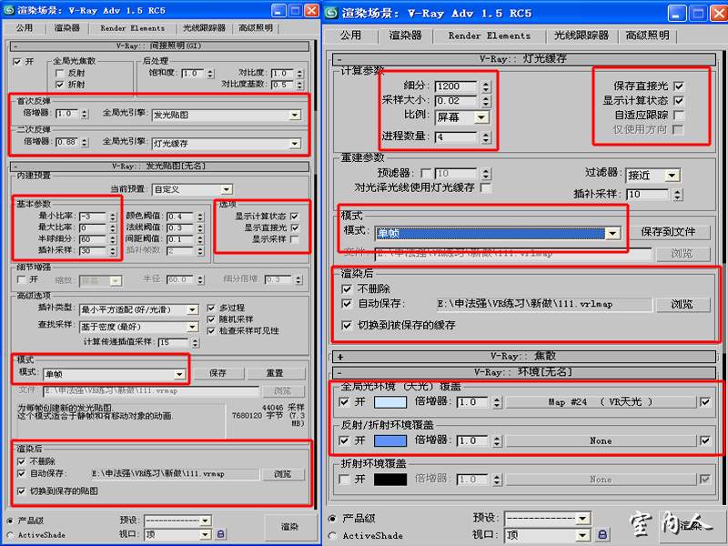This screenshot has height=546, width=728.
Task: Enable 细节增强 开 checkbox
Action: point(21,279)
